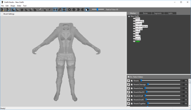Select the Belt mesh in the list
Viewport: 191px width, 110px height.
pyautogui.click(x=137, y=34)
